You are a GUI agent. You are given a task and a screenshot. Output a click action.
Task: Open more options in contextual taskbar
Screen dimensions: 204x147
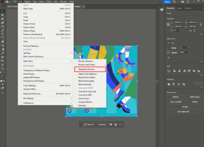point(120,125)
